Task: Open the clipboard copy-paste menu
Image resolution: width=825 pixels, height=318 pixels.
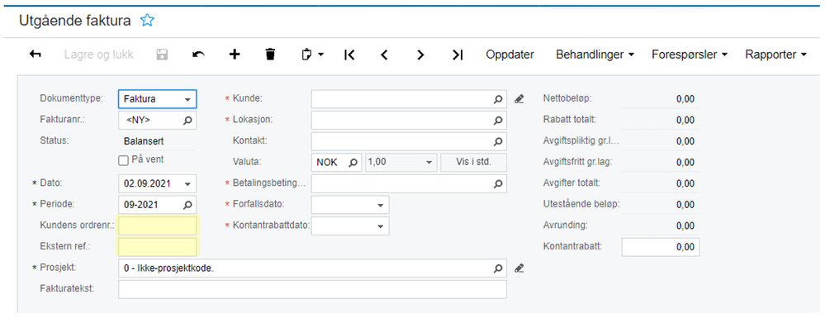Action: [312, 55]
